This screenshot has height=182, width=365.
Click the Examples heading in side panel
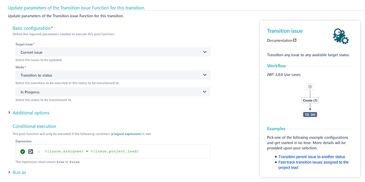point(276,128)
